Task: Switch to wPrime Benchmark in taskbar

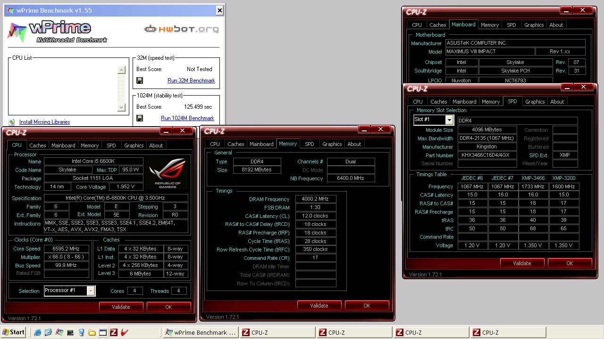Action: (200, 332)
